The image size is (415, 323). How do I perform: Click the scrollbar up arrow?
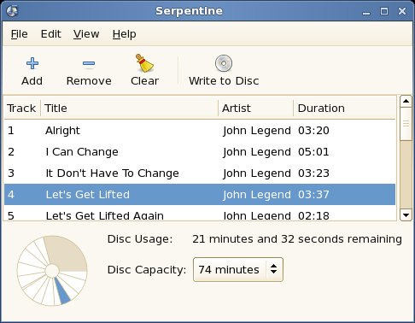click(x=406, y=101)
